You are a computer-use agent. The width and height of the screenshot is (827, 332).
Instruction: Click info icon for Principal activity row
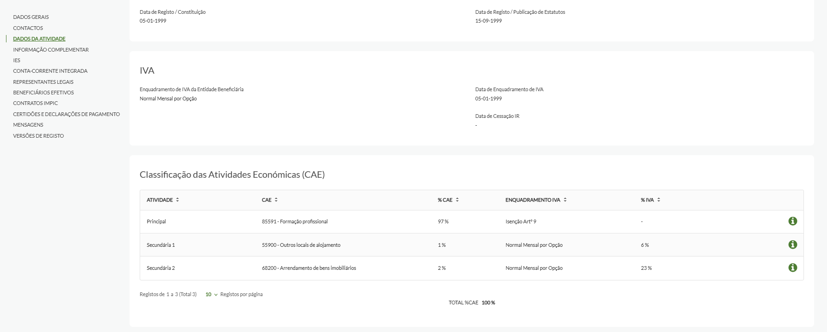click(792, 221)
